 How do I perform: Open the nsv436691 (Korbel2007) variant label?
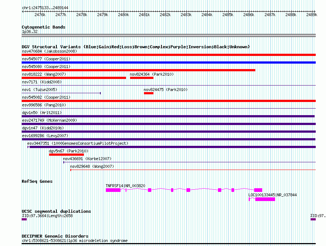[87, 159]
